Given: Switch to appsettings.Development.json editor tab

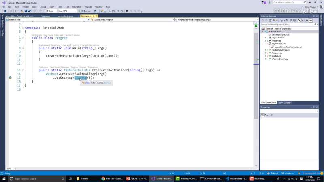Looking at the screenshot, I should point(19,16).
